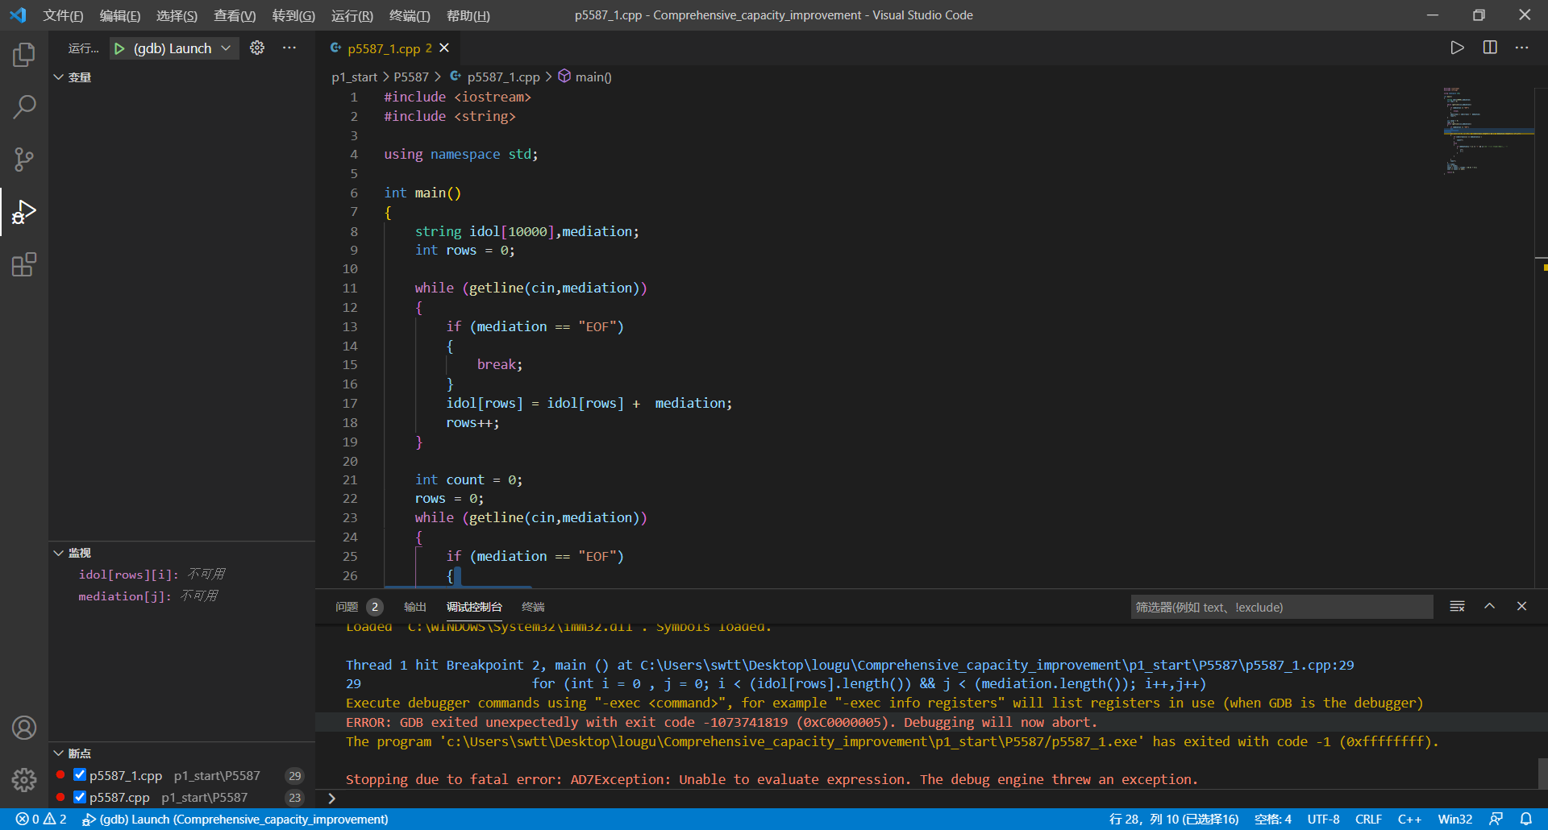This screenshot has height=830, width=1548.
Task: Open Source Control view
Action: point(24,160)
